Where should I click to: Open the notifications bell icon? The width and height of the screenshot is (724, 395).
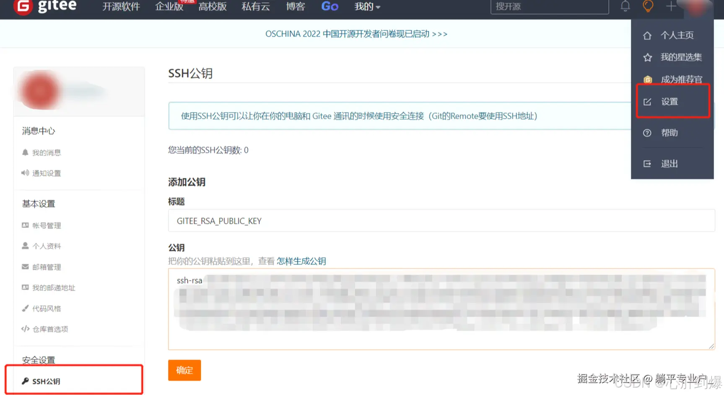(x=625, y=6)
